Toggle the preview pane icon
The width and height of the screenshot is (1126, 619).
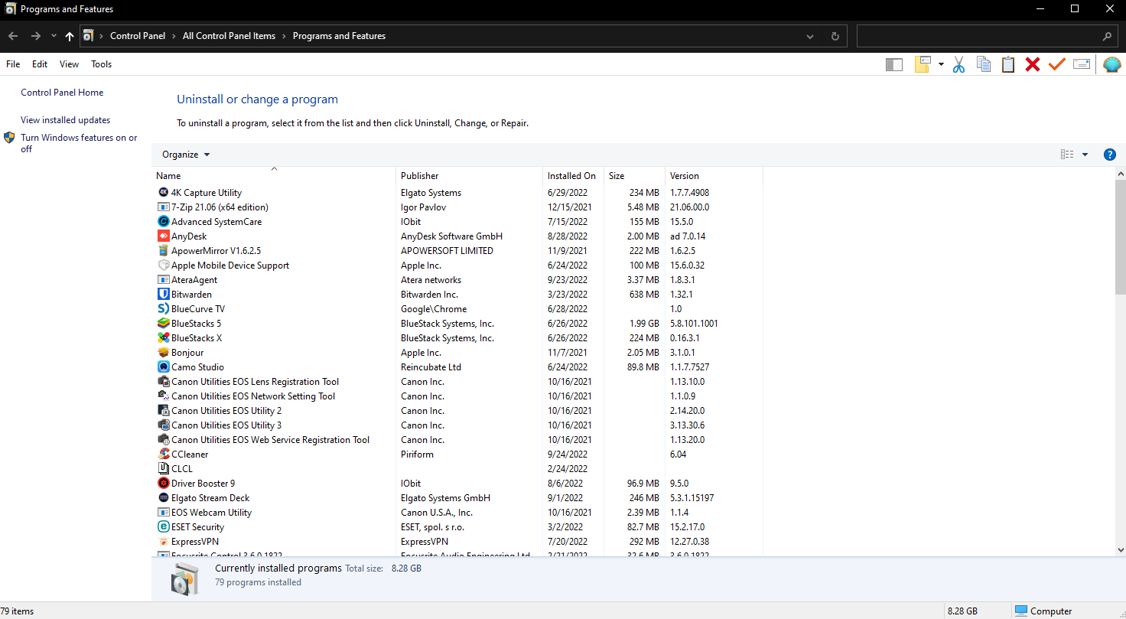[x=893, y=64]
